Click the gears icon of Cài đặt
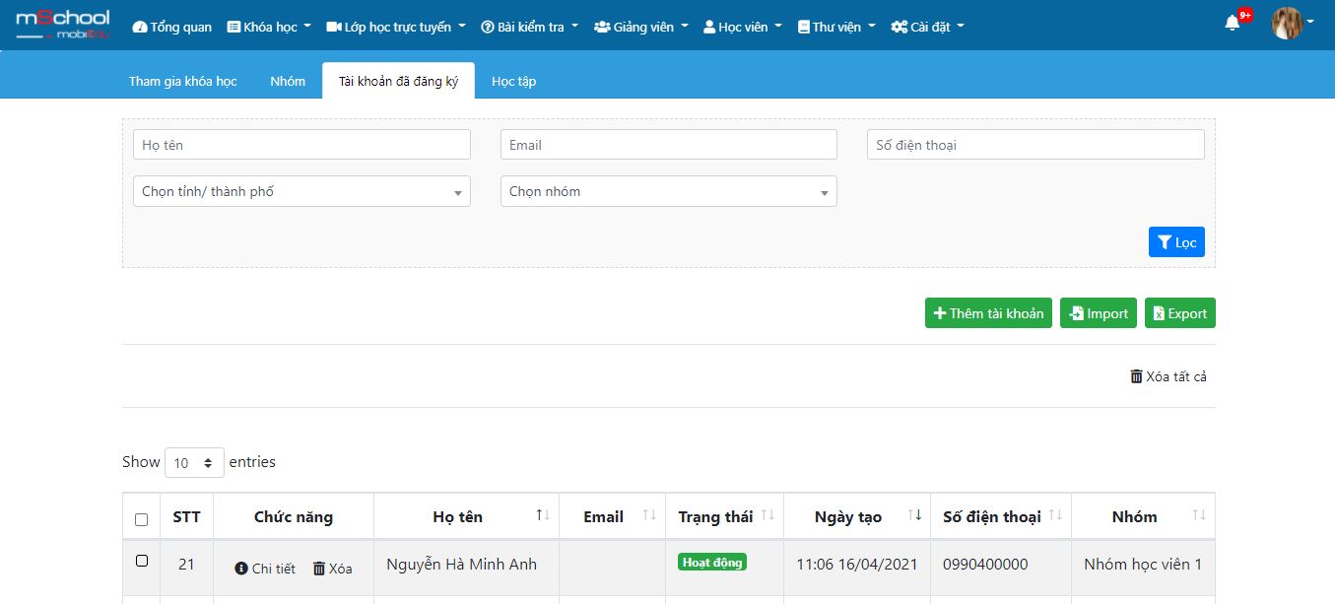Image resolution: width=1335 pixels, height=604 pixels. [x=899, y=27]
